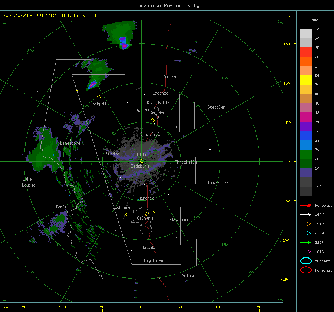Click the Airdrie city label

pos(146,198)
